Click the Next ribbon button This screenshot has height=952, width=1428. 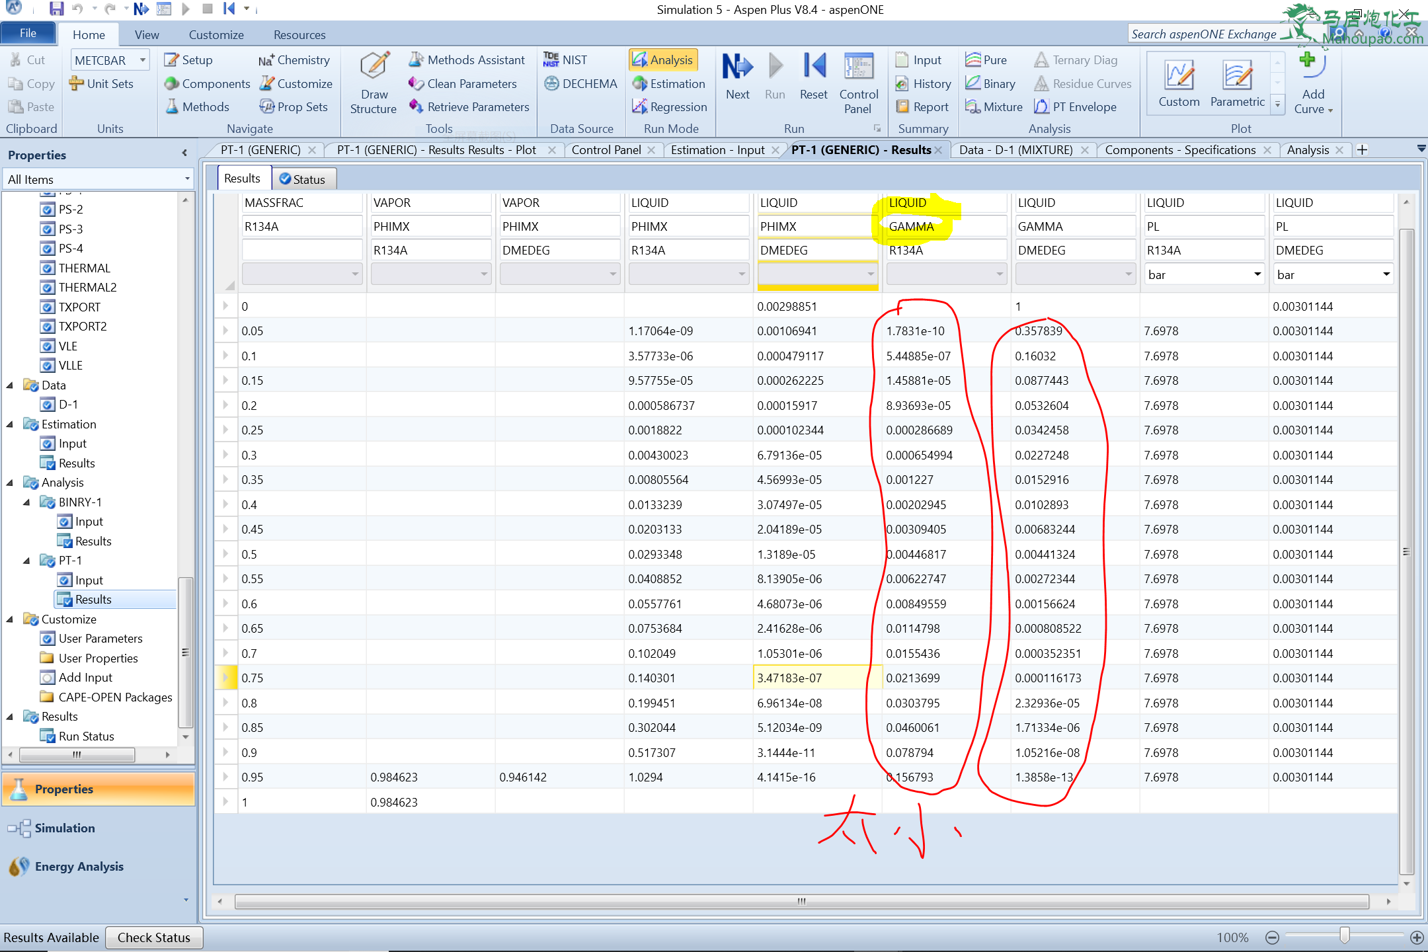coord(737,76)
